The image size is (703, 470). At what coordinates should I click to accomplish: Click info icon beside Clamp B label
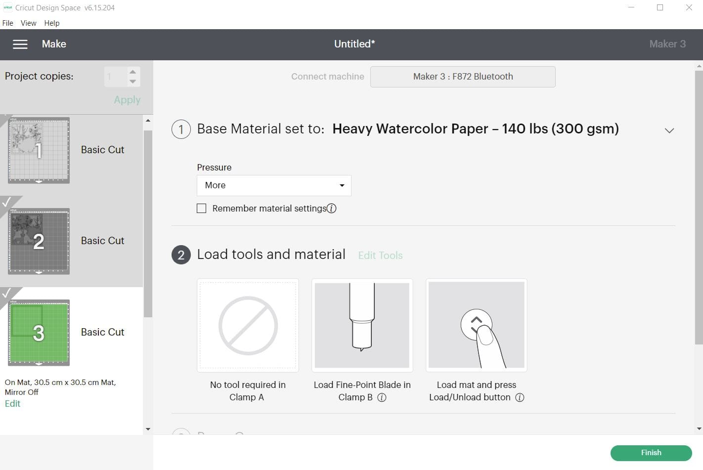(x=382, y=397)
